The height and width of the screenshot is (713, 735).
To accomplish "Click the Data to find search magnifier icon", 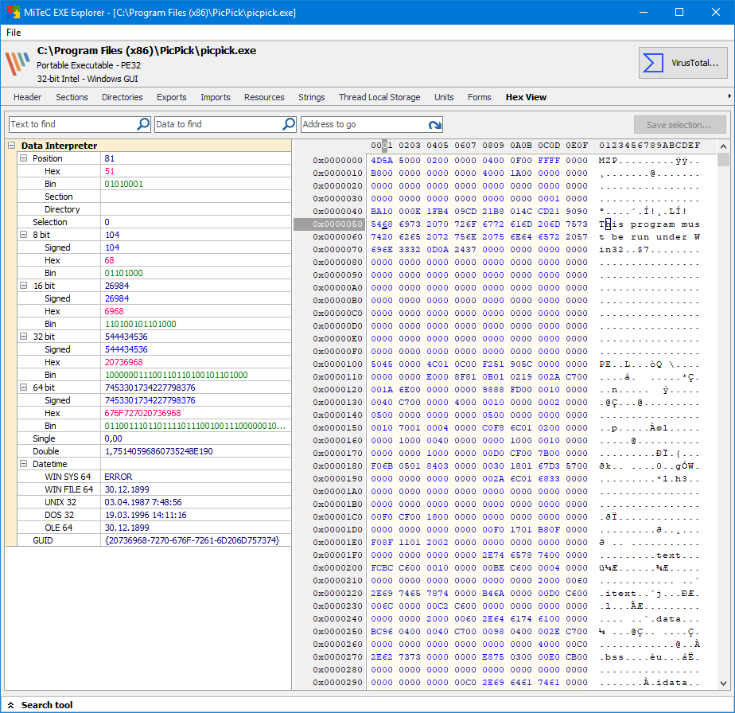I will [x=289, y=124].
